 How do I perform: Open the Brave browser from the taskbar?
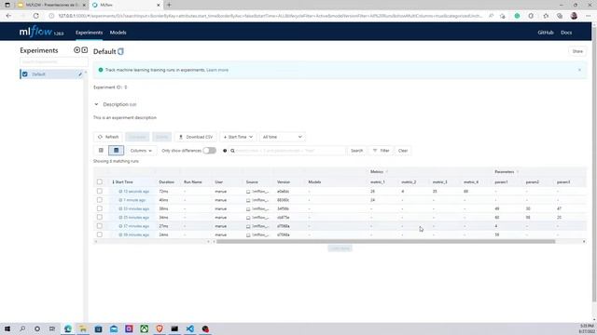[160, 328]
